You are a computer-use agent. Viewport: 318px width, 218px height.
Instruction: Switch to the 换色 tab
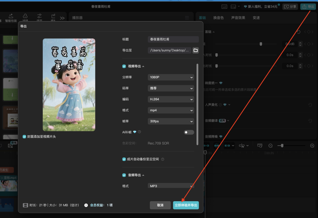219,17
